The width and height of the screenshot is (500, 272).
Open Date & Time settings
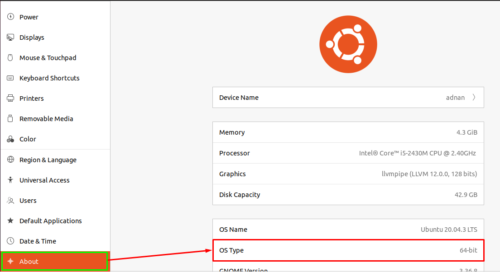(55, 241)
